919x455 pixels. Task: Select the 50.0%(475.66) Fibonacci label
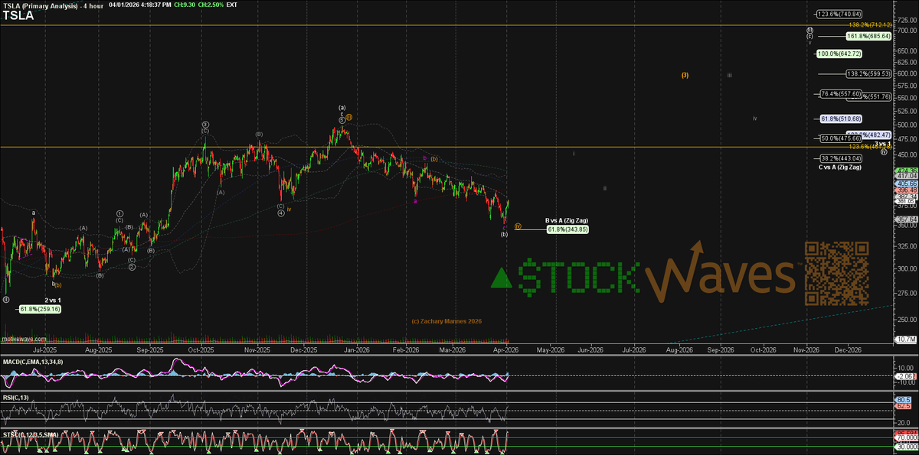(841, 138)
